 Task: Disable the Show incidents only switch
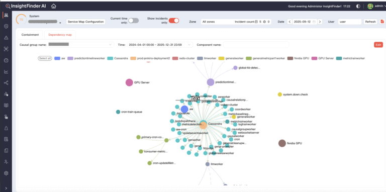(173, 21)
